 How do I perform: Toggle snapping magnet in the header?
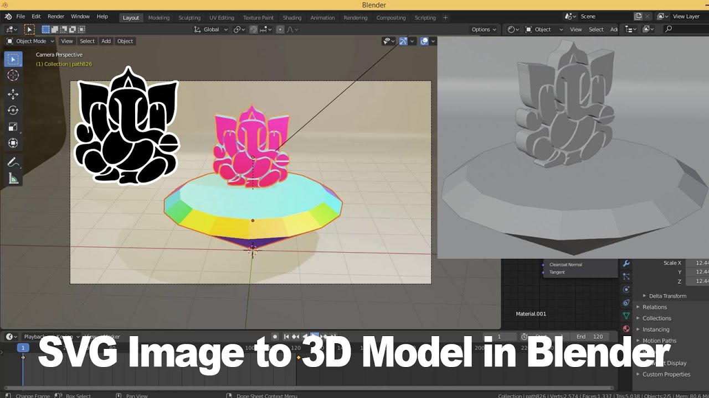[x=254, y=29]
